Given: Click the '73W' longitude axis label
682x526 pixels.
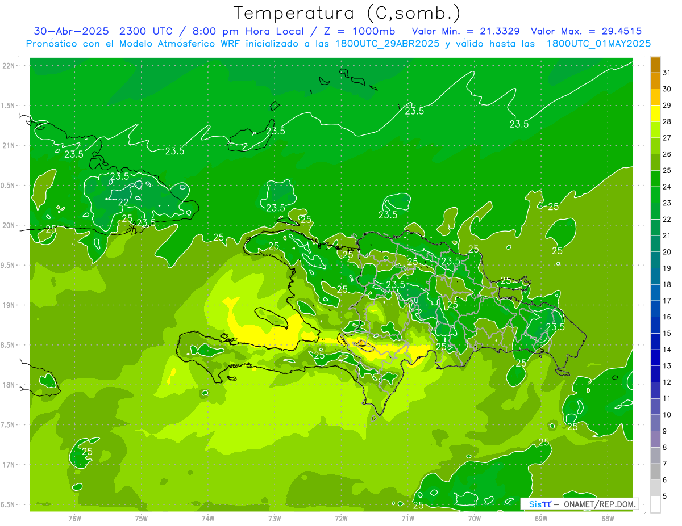Looking at the screenshot, I should click(275, 518).
